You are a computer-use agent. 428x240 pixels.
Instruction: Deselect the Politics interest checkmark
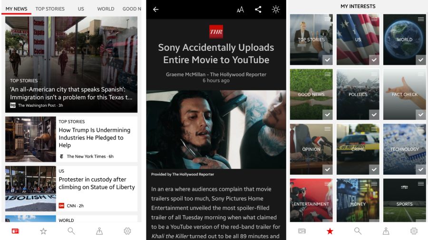point(374,114)
